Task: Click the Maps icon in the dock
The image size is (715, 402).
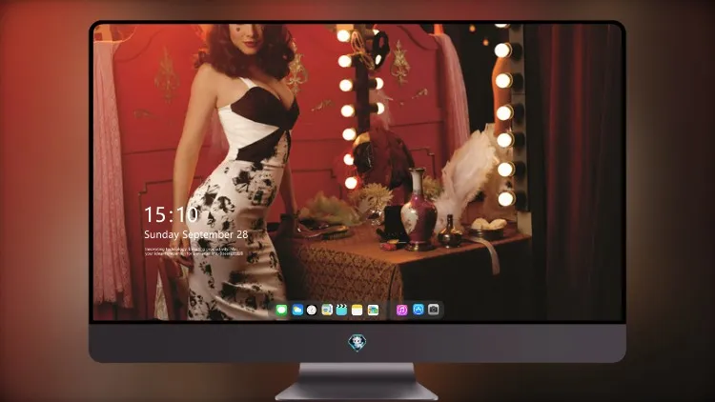Action: (x=327, y=310)
